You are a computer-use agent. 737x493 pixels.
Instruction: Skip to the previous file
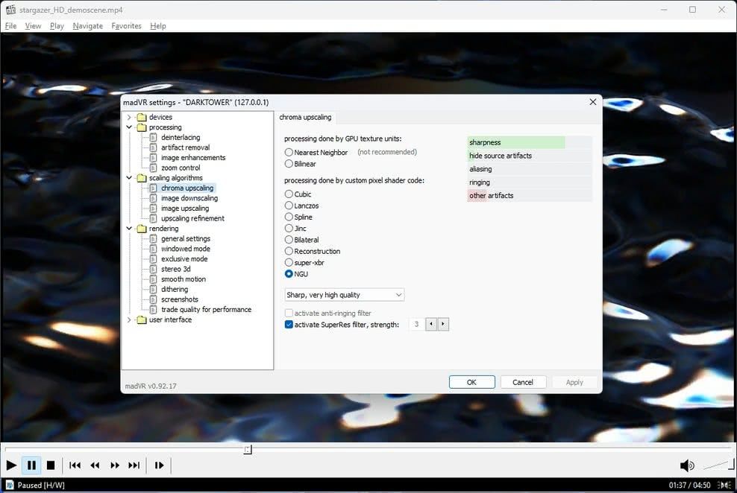point(75,465)
